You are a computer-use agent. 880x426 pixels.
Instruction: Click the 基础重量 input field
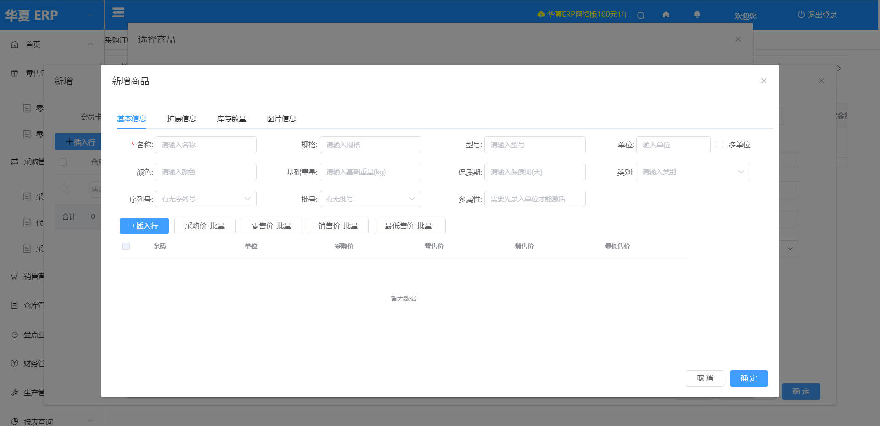(x=370, y=172)
